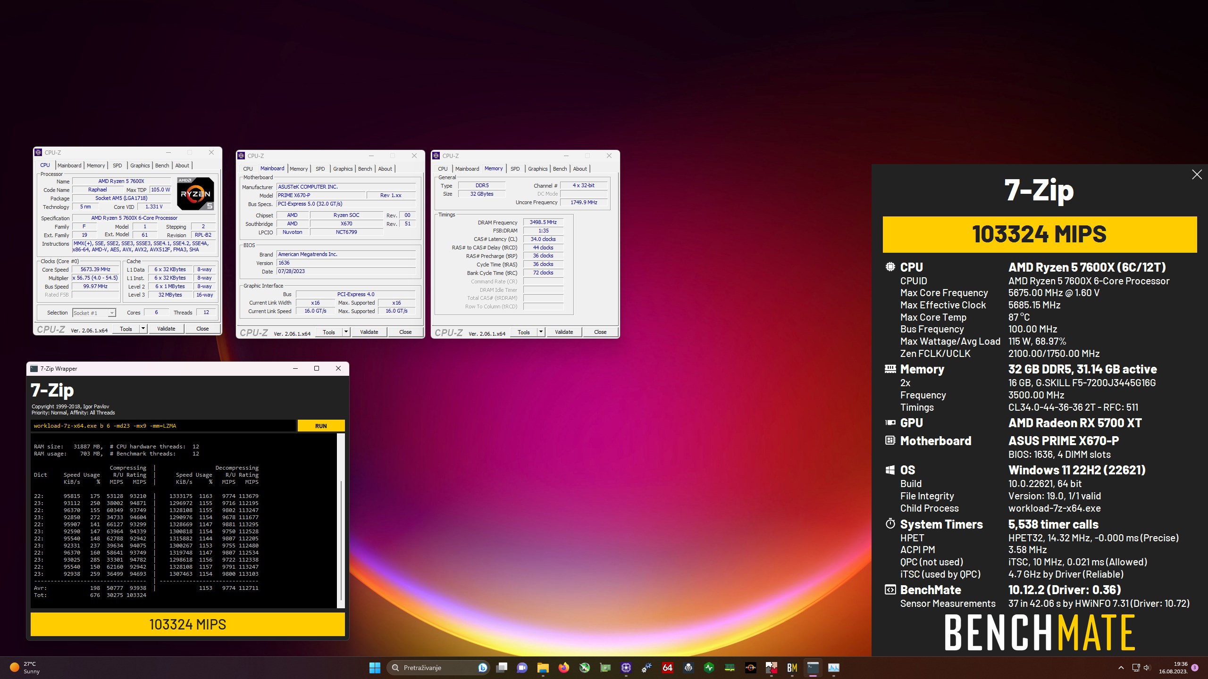Open Bench tab in first CPU-Z window

[162, 166]
